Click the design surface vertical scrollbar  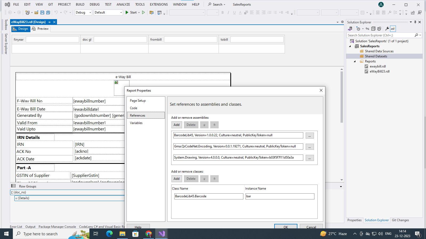point(342,97)
